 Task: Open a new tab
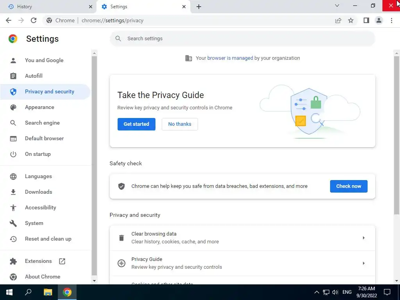point(199,7)
